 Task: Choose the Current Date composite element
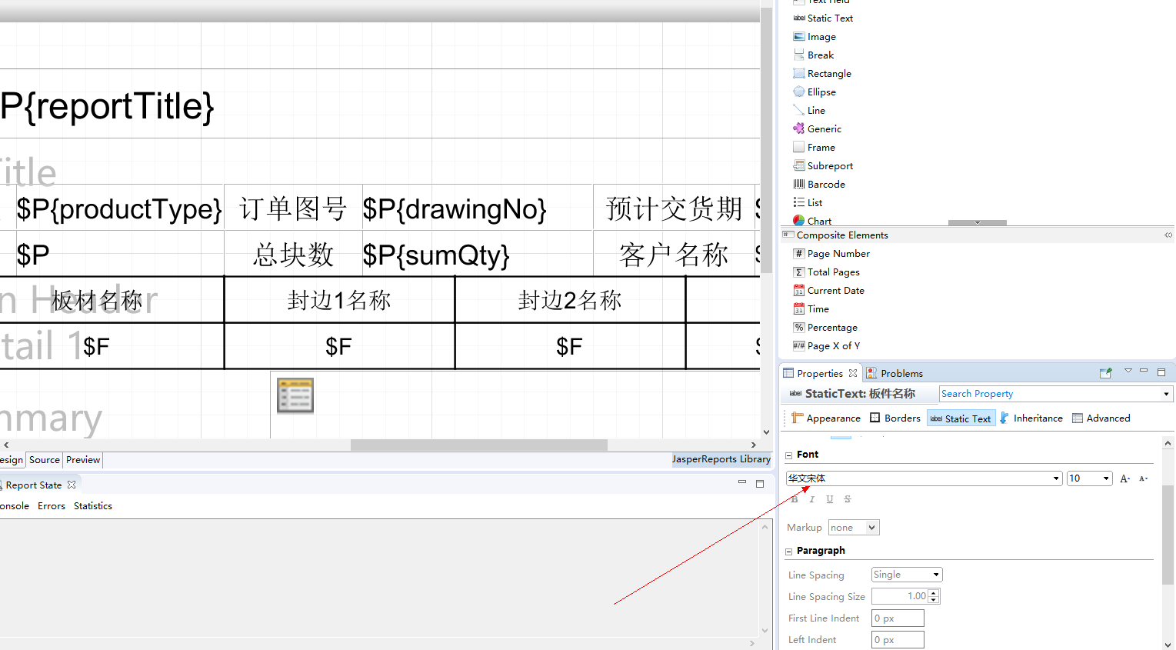(829, 290)
